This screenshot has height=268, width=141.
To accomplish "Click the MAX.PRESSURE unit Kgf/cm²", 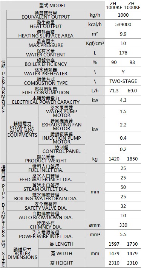I will tap(95, 44).
